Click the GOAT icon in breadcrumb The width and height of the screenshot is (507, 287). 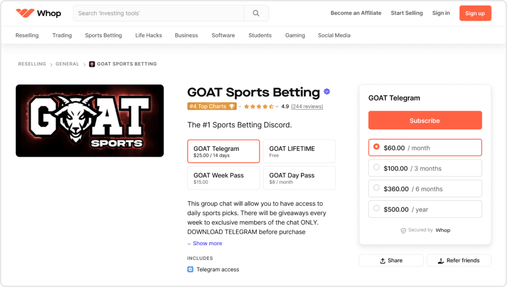coord(92,64)
